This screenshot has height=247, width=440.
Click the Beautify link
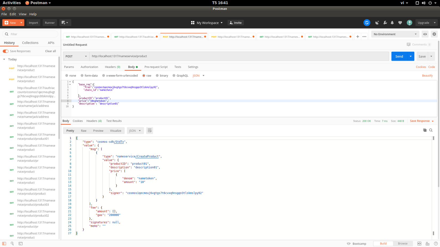(x=427, y=76)
